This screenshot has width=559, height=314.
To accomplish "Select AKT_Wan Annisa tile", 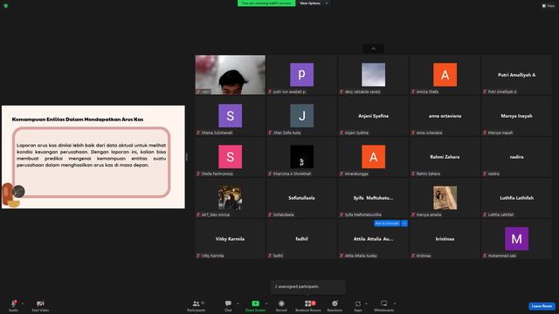I will (231, 198).
